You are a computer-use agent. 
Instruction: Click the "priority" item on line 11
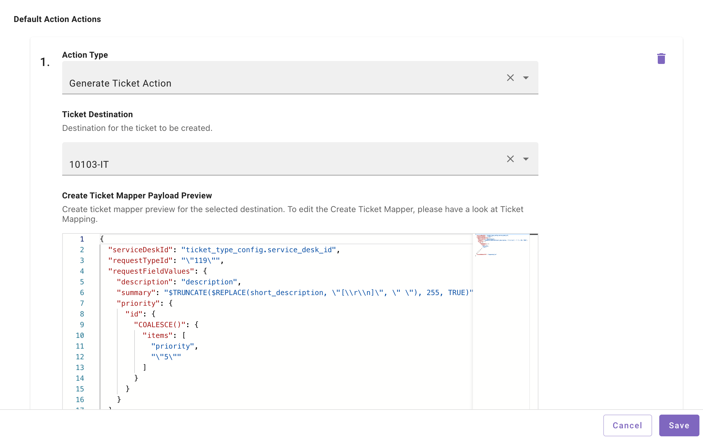tap(173, 346)
